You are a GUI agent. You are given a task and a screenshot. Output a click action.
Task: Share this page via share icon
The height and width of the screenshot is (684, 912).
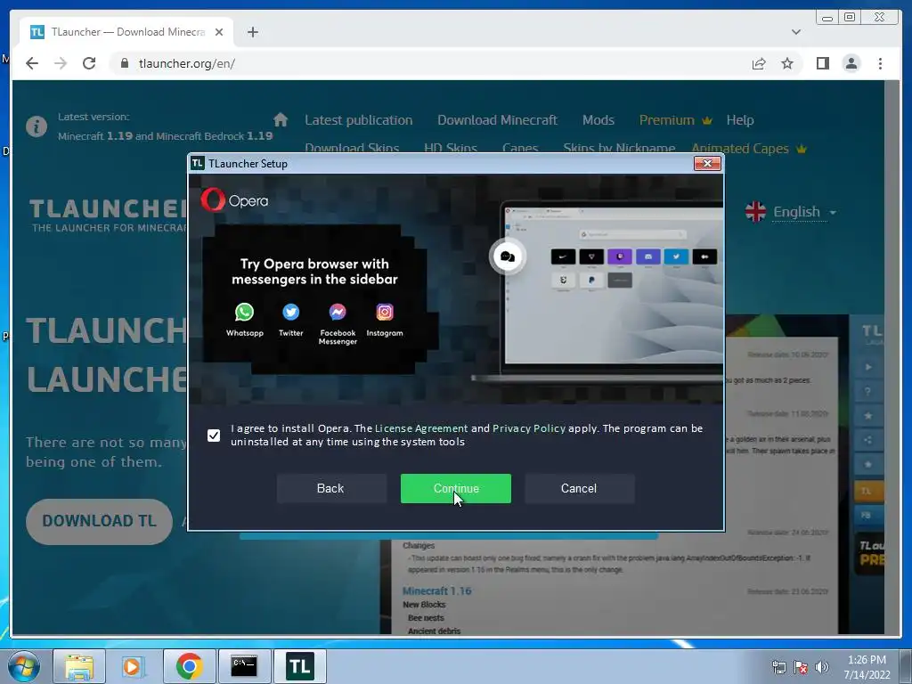(x=759, y=63)
